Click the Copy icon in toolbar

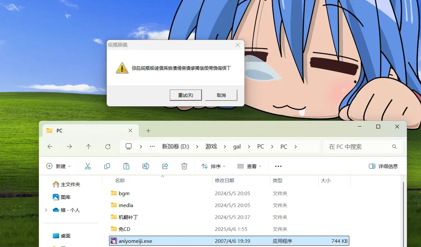[107, 166]
